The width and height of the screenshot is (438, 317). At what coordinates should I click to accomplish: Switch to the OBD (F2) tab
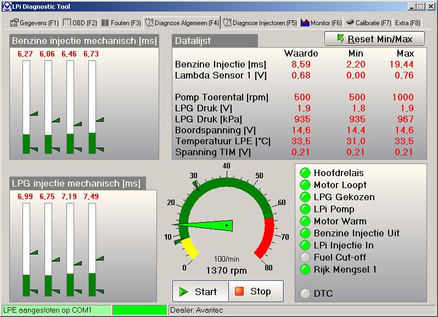click(x=80, y=23)
